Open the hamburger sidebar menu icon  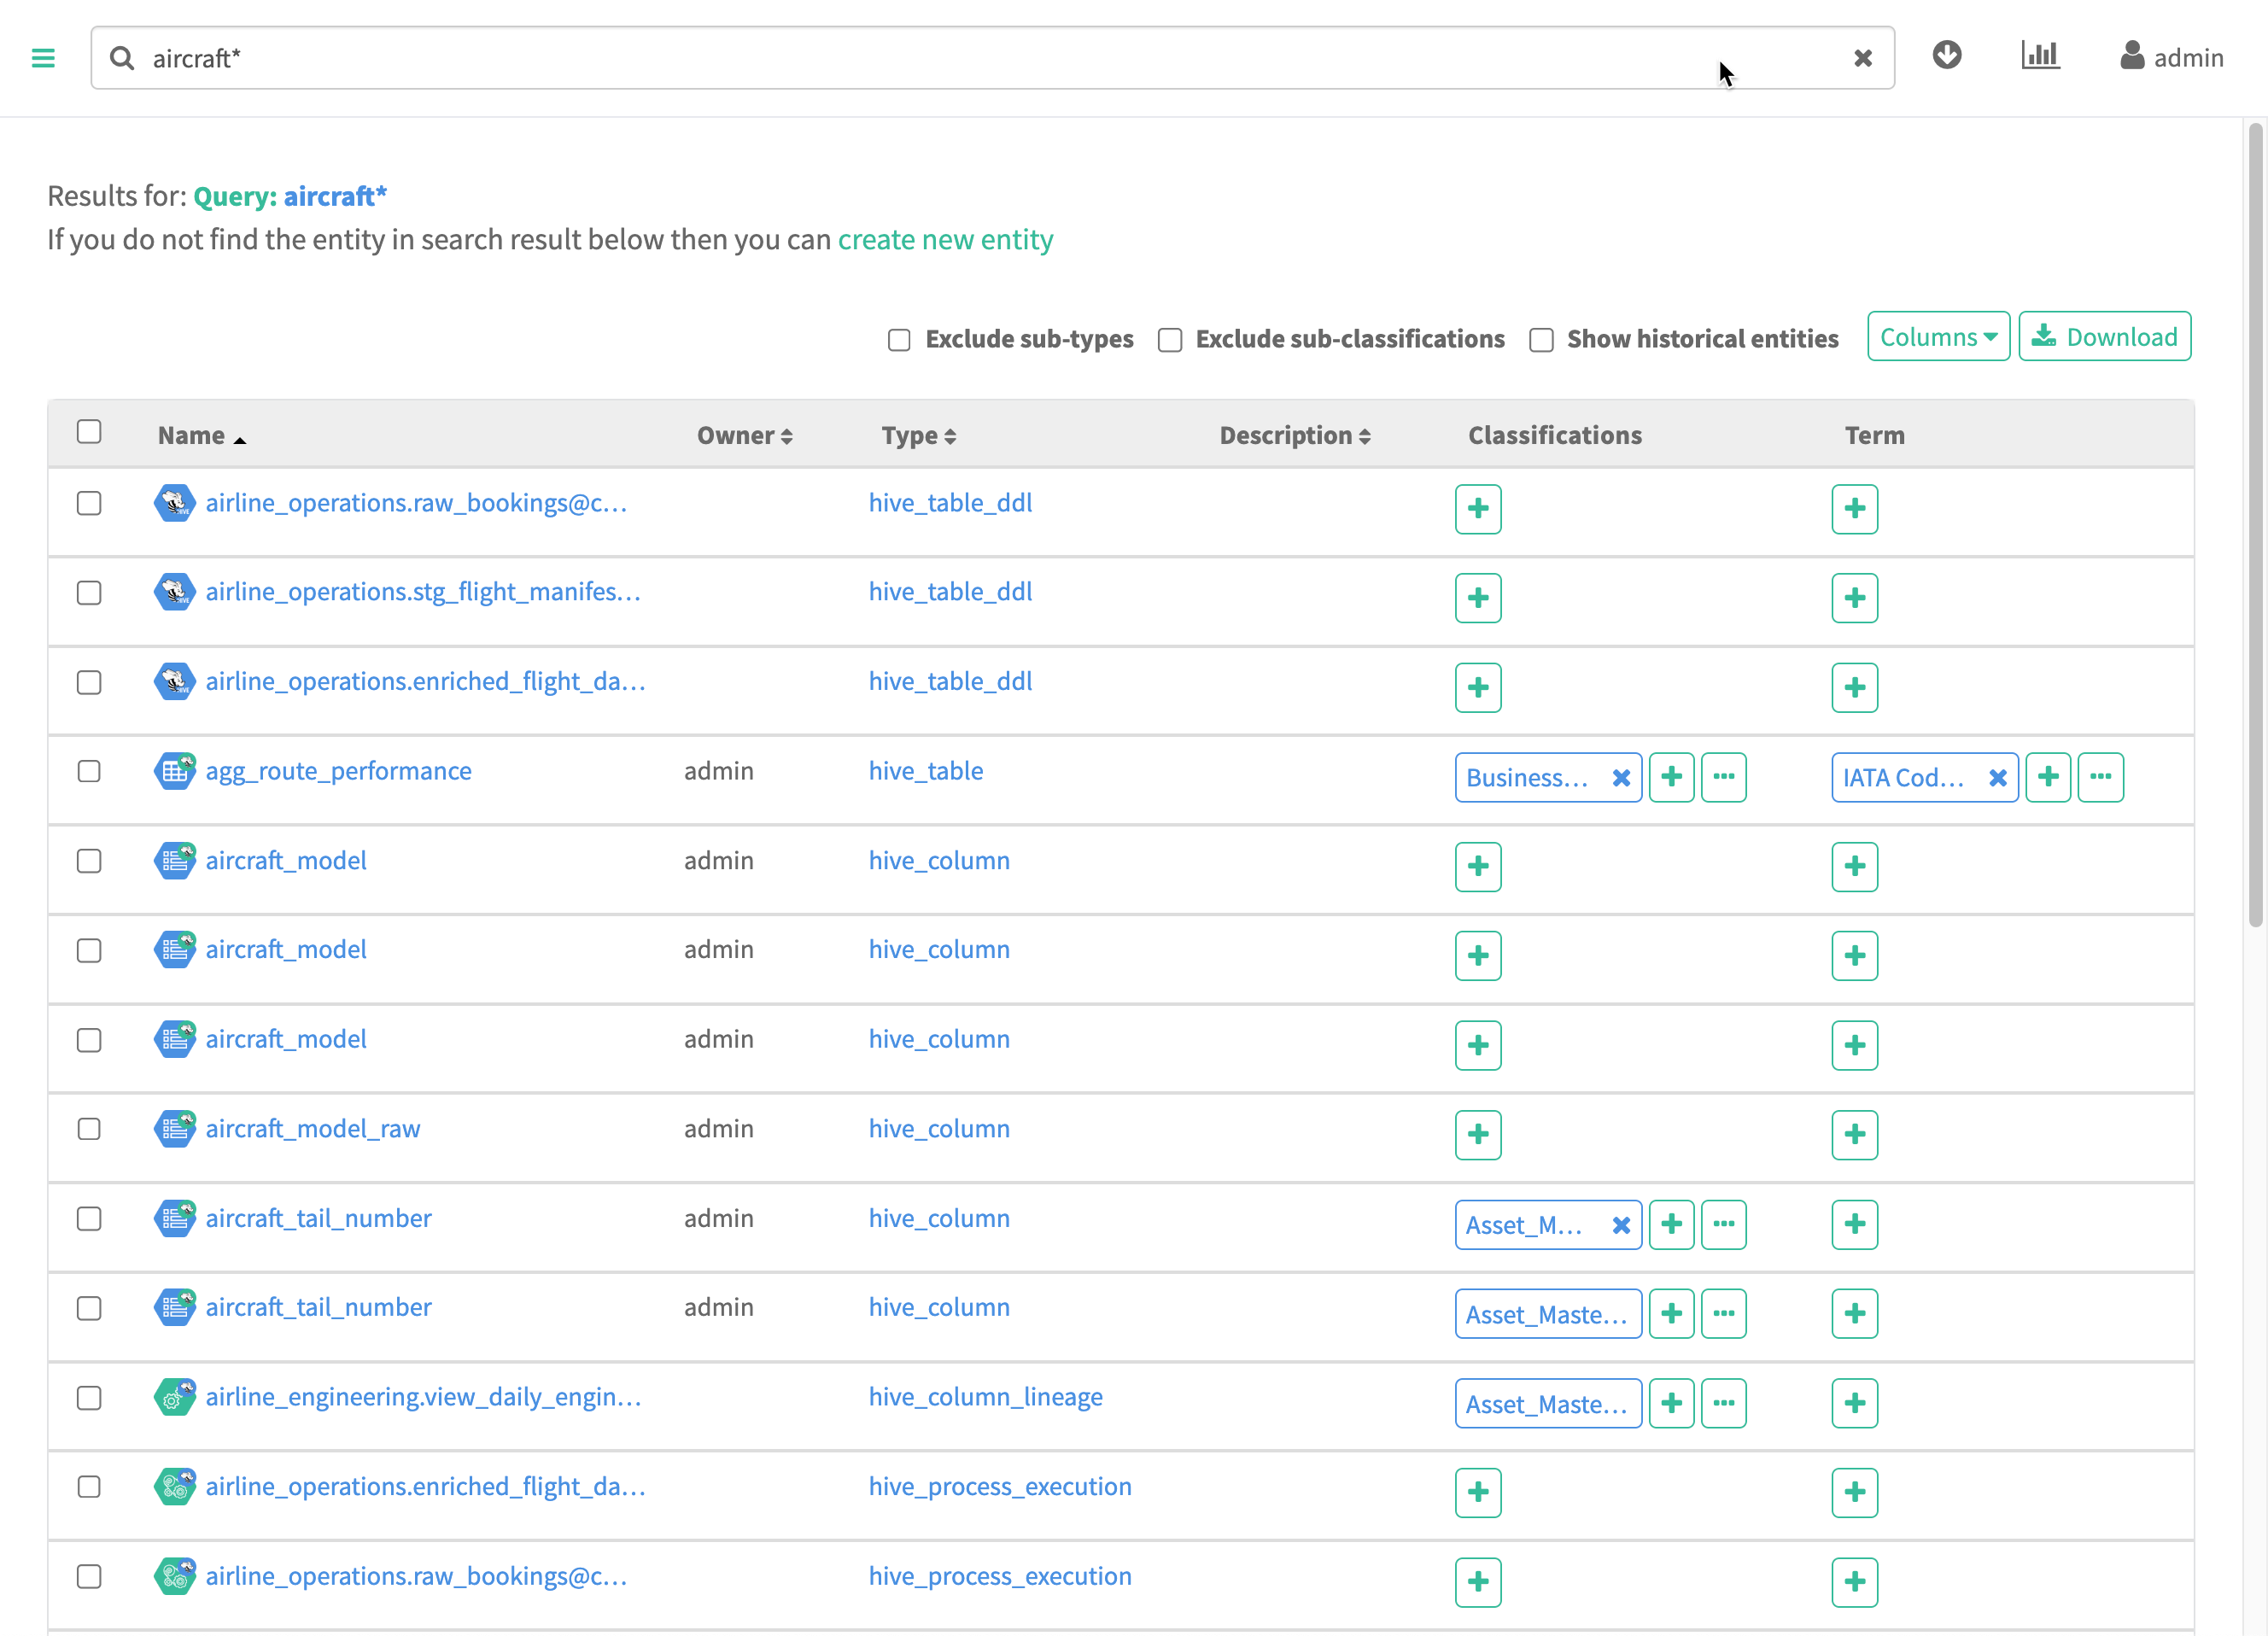point(43,58)
